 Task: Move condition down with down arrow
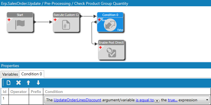(38, 83)
